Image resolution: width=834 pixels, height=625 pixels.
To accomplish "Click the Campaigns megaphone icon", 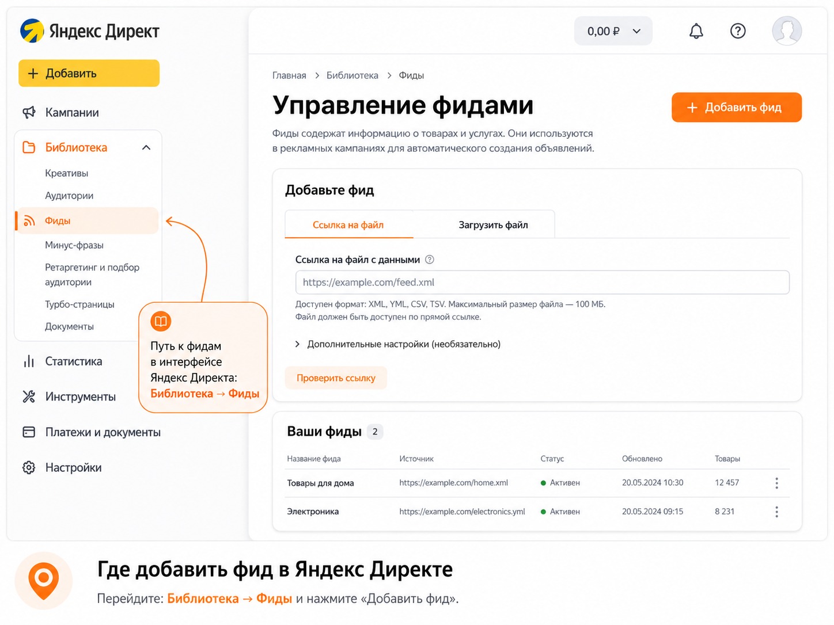I will (29, 112).
